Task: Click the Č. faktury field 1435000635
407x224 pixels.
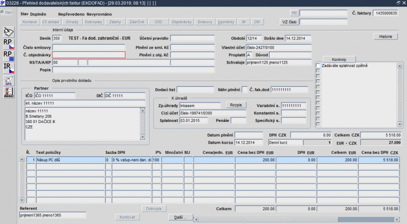Action: [386, 13]
